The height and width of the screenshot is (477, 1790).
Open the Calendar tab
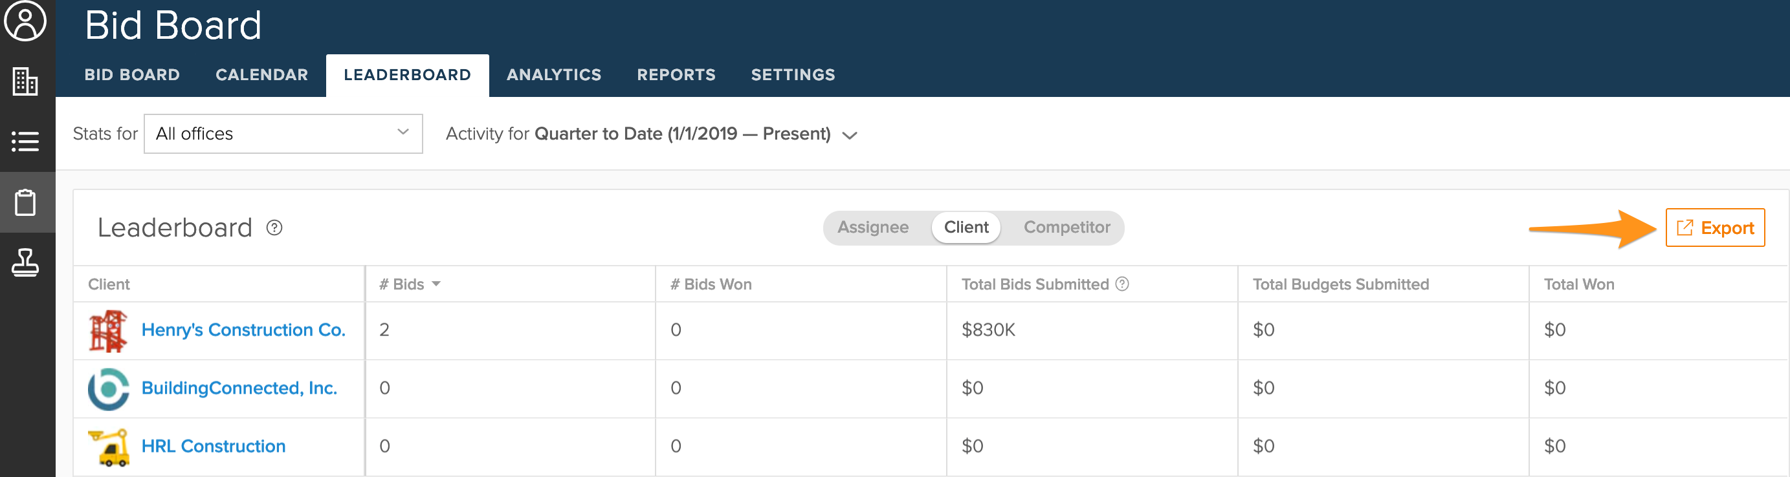(x=261, y=75)
